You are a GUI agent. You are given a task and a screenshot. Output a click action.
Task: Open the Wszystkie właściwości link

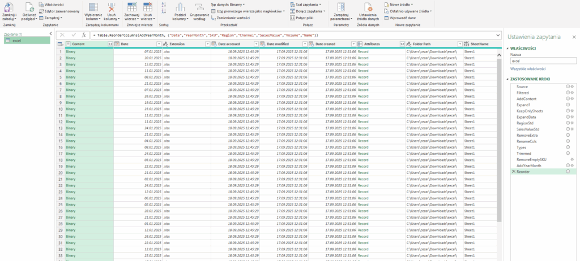pos(527,69)
